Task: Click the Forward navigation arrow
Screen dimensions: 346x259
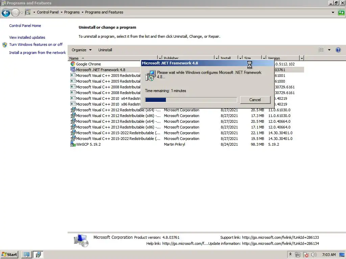Action: [15, 12]
